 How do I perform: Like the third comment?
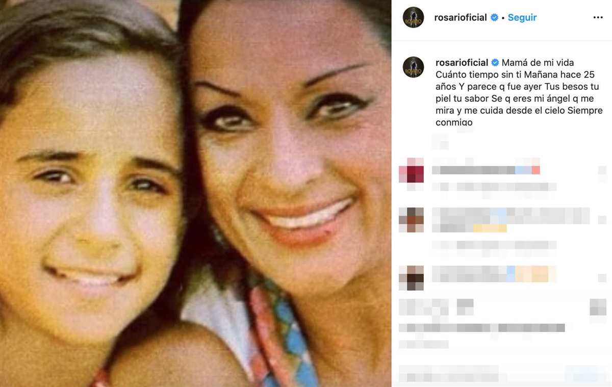pos(602,278)
